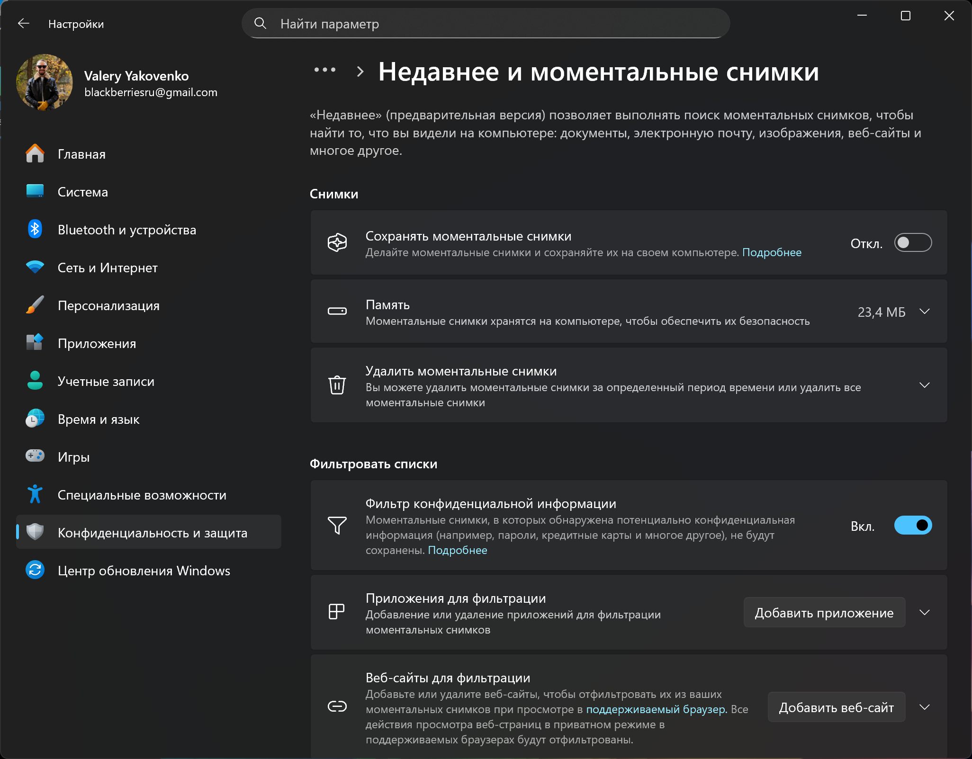Click the Центр обновления Windows icon
This screenshot has height=759, width=972.
tap(35, 570)
